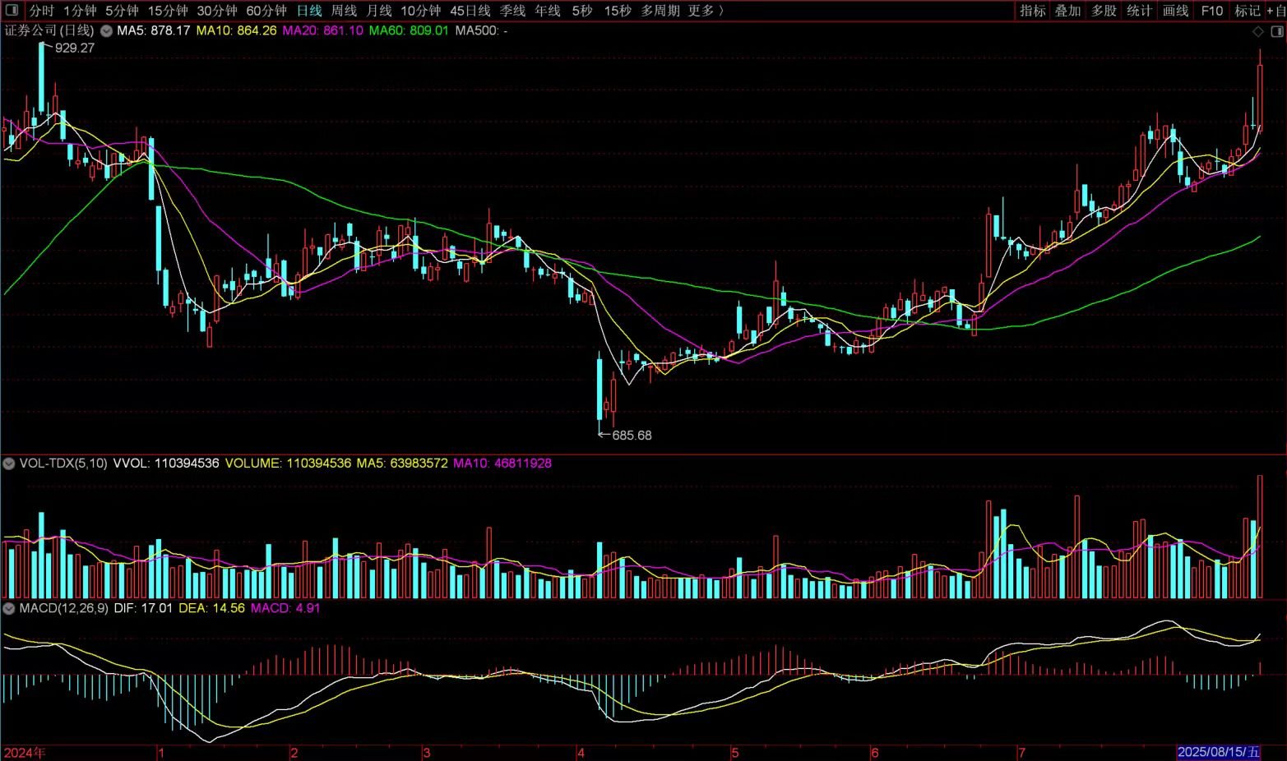Click the 685.68 low price label

632,436
